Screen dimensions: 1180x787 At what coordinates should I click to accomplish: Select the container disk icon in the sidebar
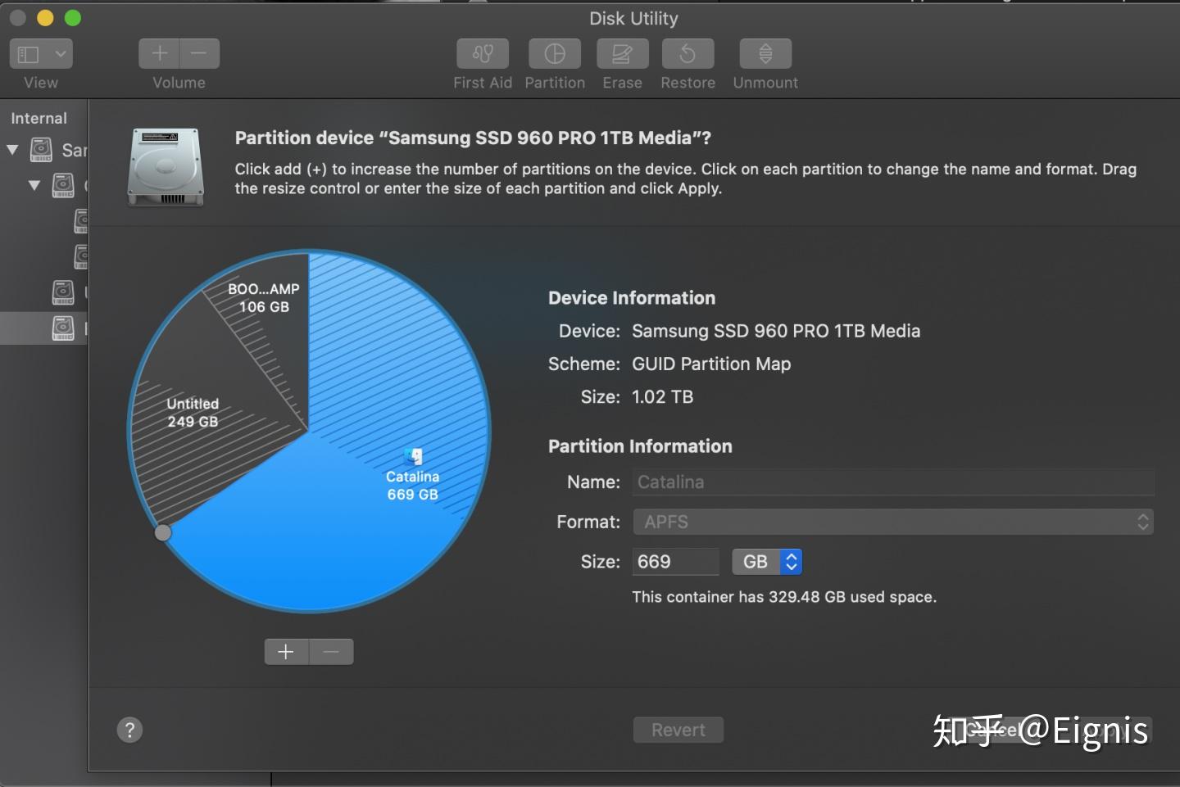[63, 185]
